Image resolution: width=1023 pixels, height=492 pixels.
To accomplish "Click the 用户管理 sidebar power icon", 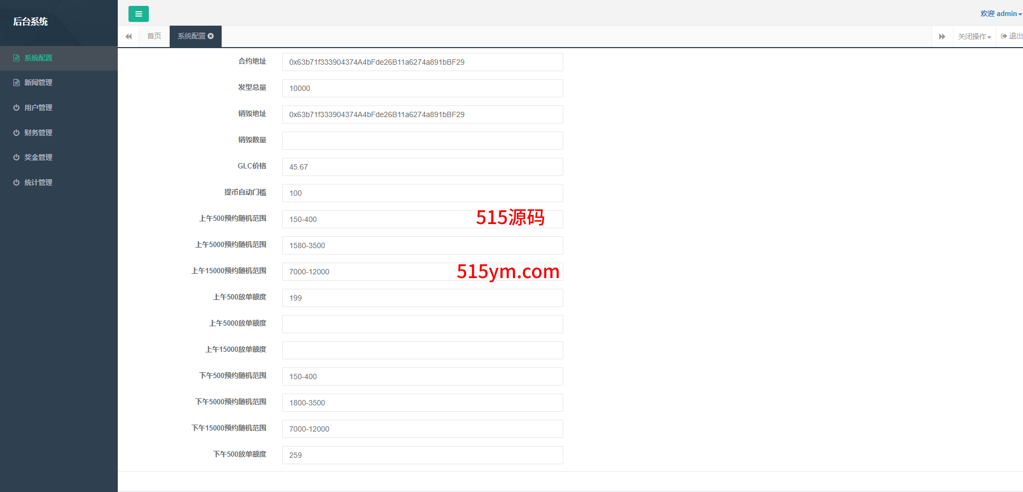I will pyautogui.click(x=16, y=107).
